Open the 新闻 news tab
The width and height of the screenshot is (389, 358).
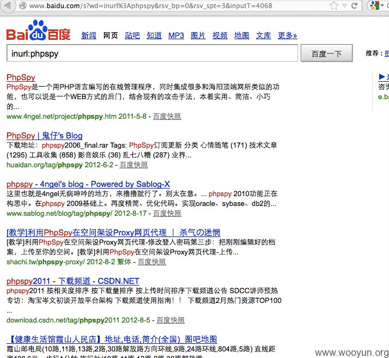(x=89, y=35)
